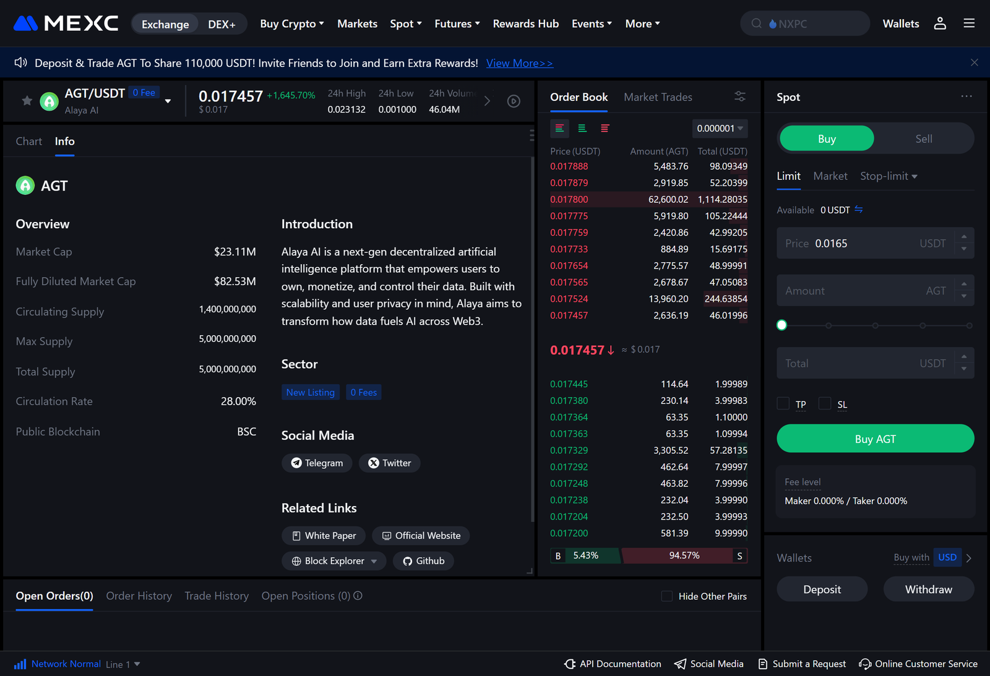Click the video tutorial play icon

tap(514, 101)
